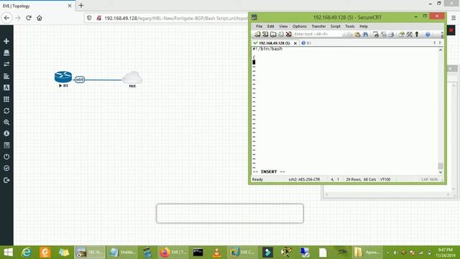This screenshot has height=259, width=460.
Task: Open the Networks arrows icon in EVE sidebar
Action: pyautogui.click(x=6, y=64)
